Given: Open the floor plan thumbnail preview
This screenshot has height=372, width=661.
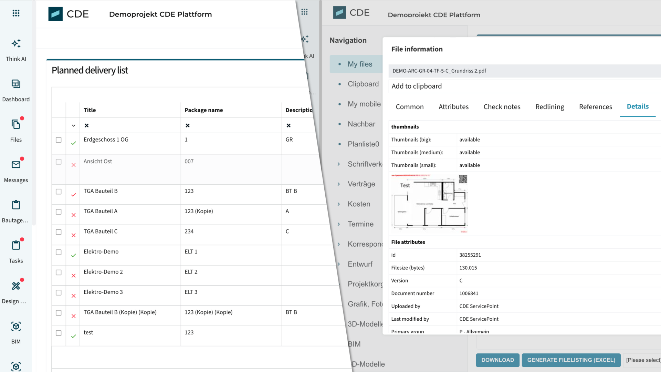Looking at the screenshot, I should click(429, 204).
